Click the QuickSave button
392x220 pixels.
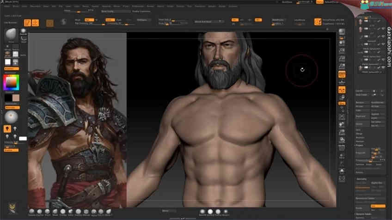(x=287, y=2)
